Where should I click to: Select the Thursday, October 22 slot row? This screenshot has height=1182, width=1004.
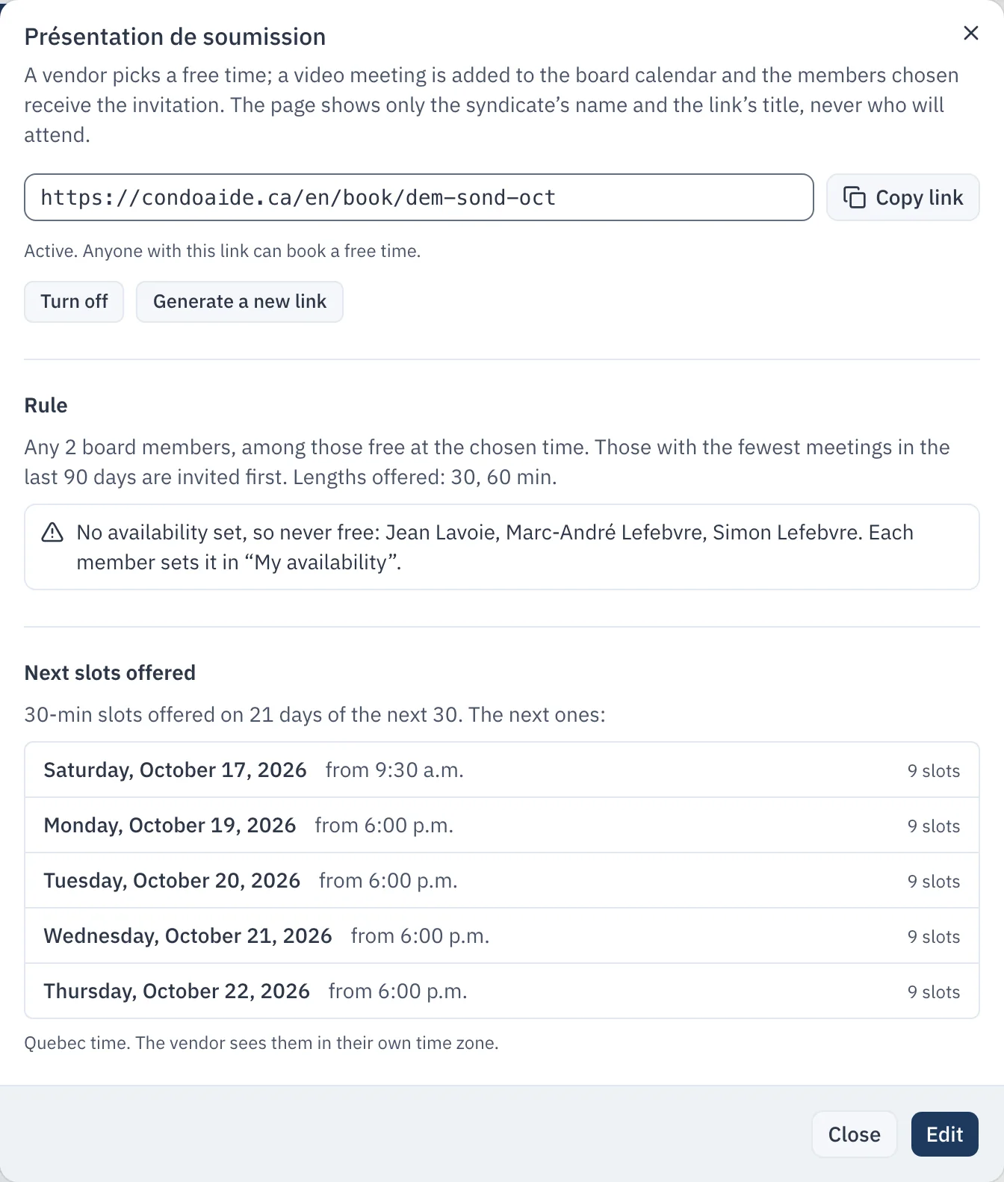click(502, 991)
